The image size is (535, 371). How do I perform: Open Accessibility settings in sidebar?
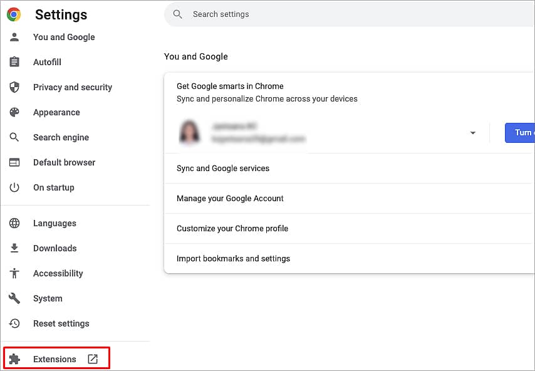point(58,273)
